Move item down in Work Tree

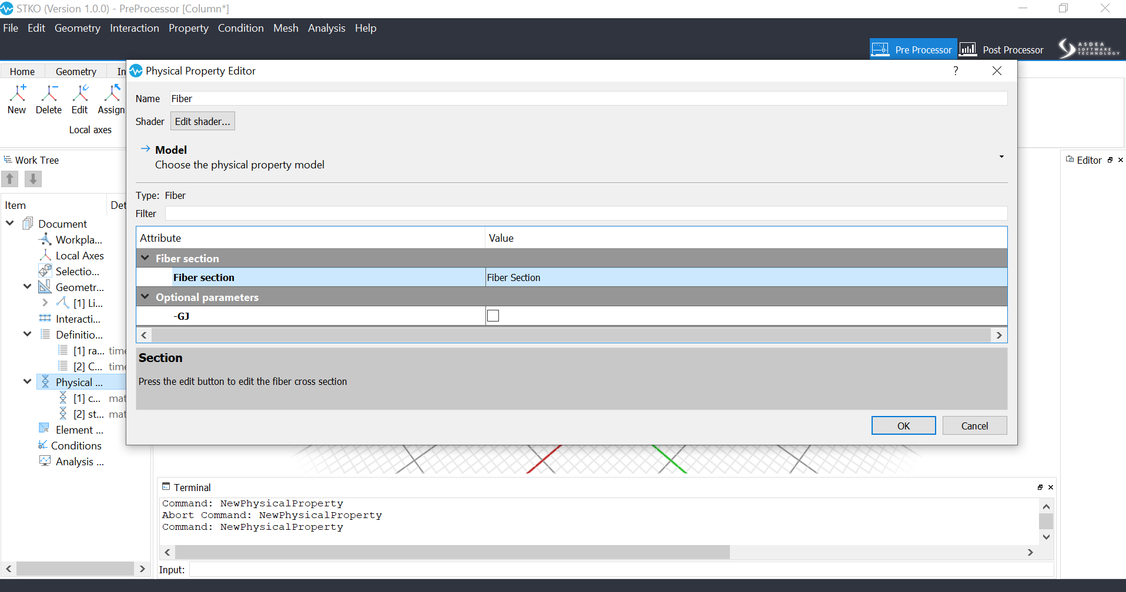(33, 179)
